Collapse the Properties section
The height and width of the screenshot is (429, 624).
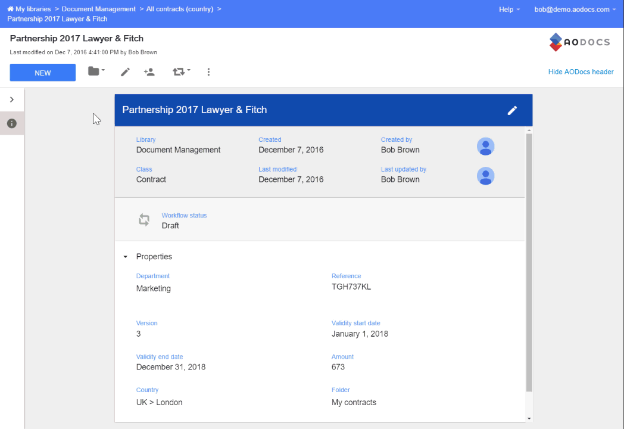coord(126,257)
